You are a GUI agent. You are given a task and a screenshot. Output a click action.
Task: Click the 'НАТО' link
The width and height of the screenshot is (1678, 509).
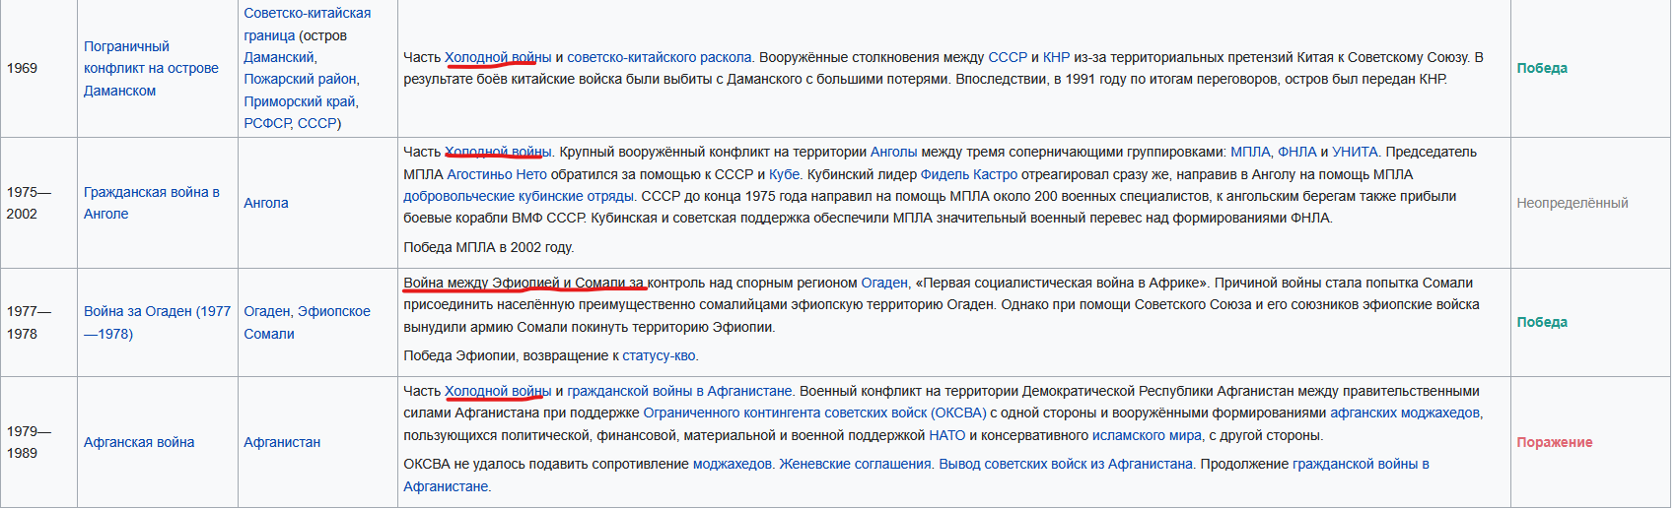[x=947, y=435]
